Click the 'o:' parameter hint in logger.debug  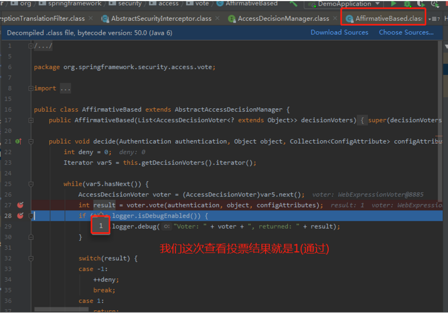click(x=167, y=227)
